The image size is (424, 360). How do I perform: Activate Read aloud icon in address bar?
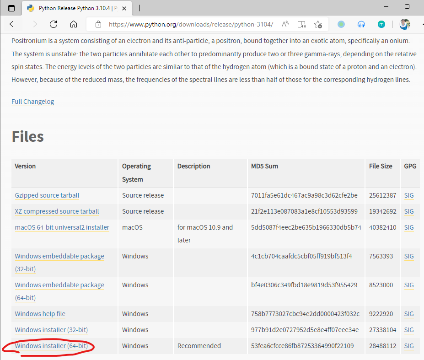tap(285, 24)
